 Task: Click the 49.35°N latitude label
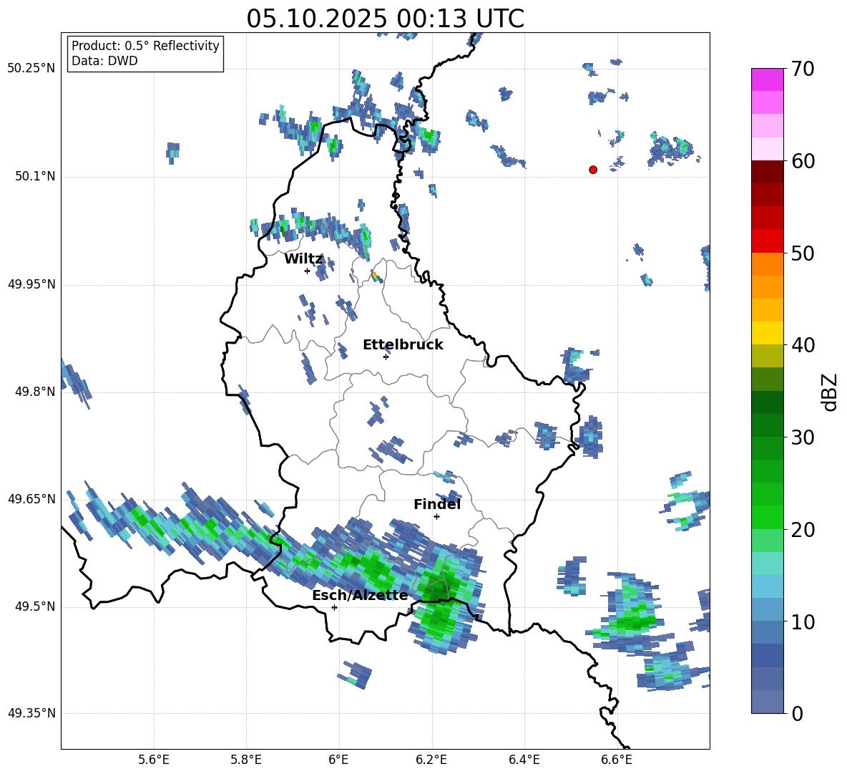click(31, 713)
